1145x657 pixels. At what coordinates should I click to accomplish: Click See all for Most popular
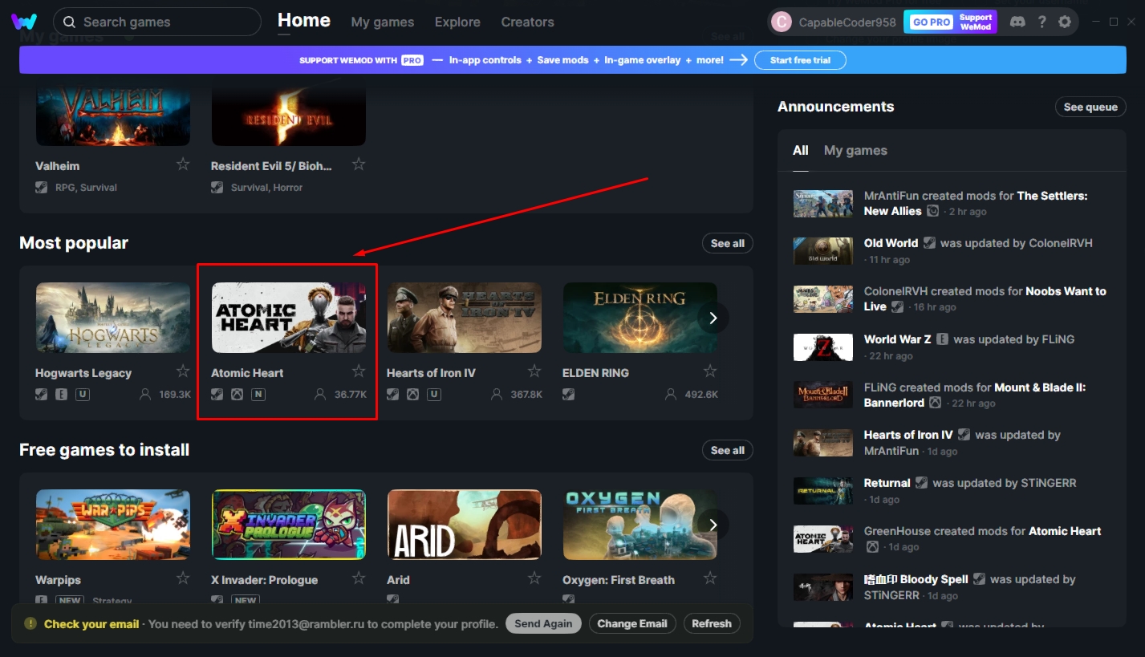coord(728,243)
